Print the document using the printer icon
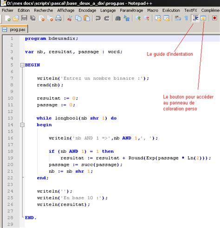 pos(58,18)
